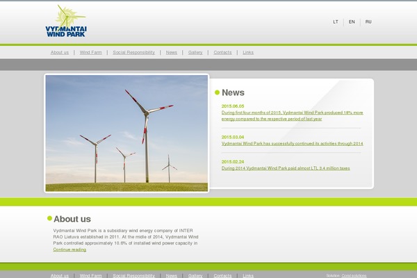Open Wind Farm in top menu
The image size is (417, 278).
click(x=90, y=52)
